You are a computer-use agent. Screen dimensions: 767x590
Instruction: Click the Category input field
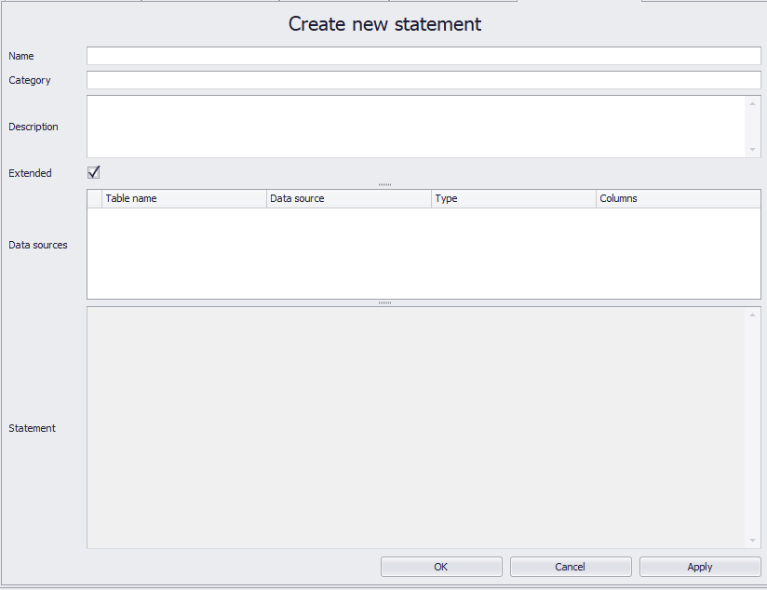point(424,80)
